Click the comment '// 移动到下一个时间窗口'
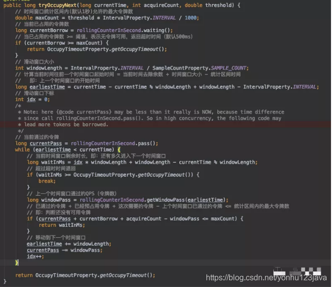 (x=56, y=238)
